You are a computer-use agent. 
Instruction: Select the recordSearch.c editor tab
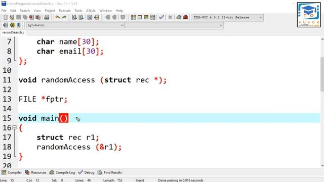(x=13, y=32)
